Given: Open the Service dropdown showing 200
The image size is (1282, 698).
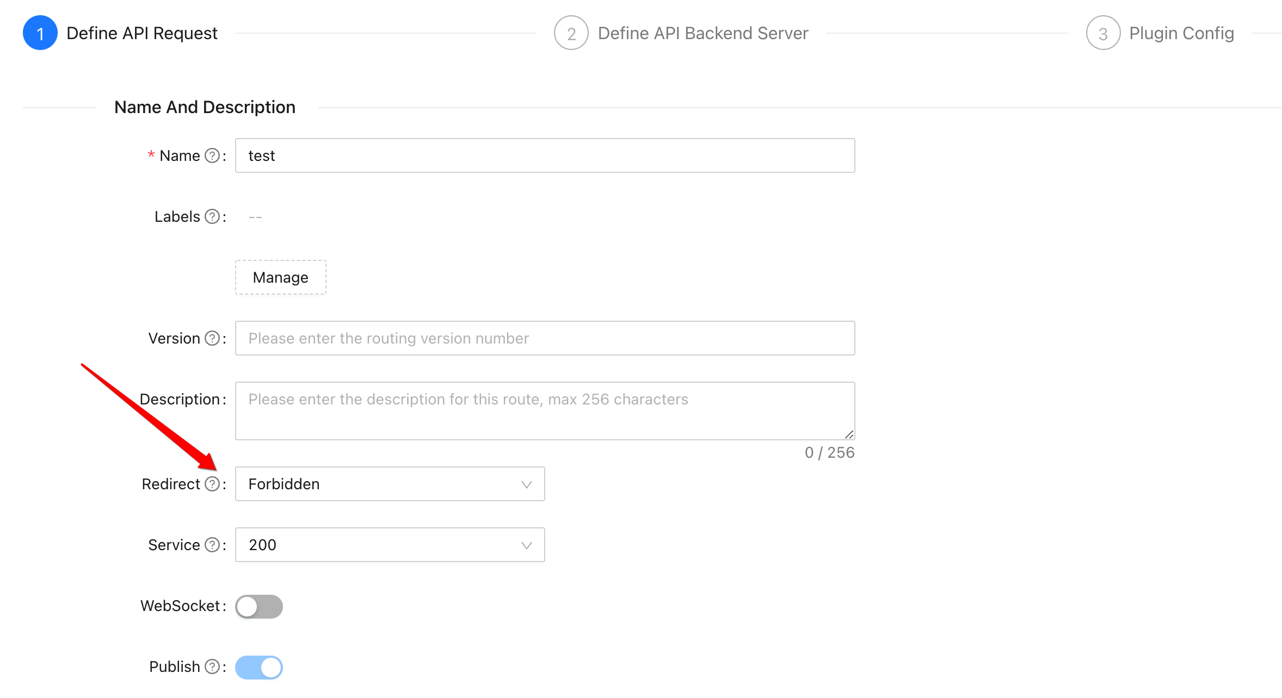Looking at the screenshot, I should click(x=390, y=545).
